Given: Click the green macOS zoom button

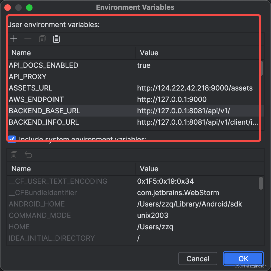Looking at the screenshot, I should pos(29,8).
